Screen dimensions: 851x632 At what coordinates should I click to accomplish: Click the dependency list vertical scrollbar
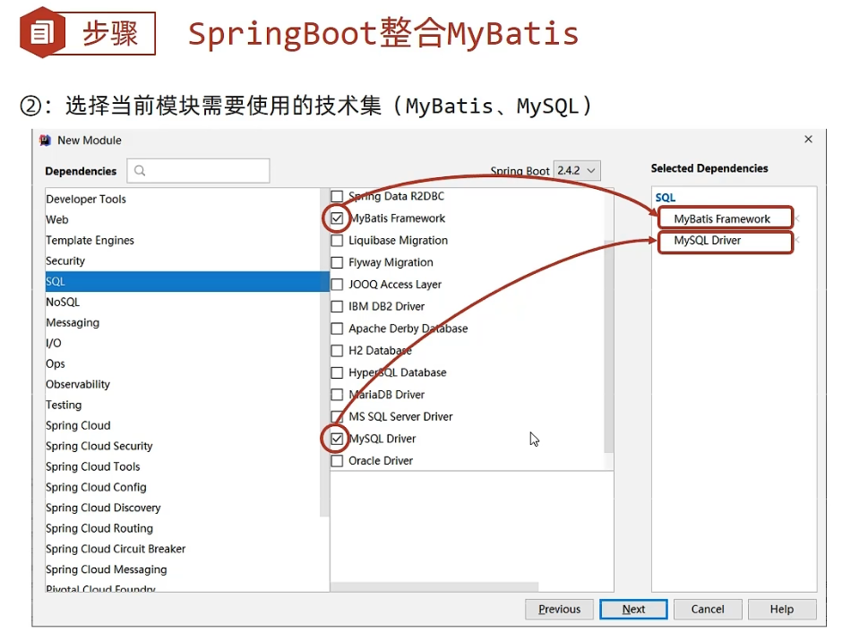point(609,347)
